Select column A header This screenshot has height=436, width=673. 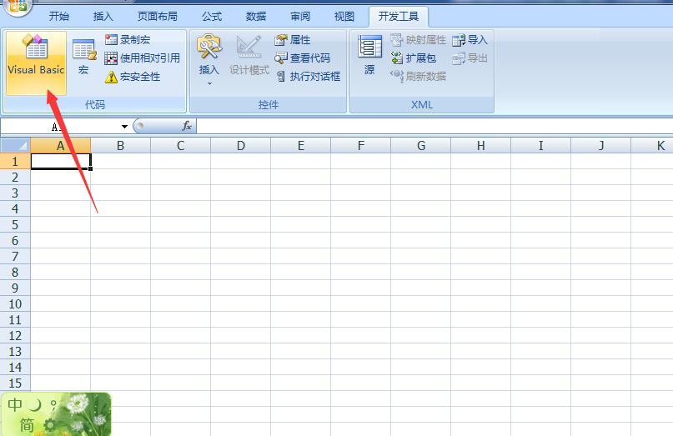[61, 146]
